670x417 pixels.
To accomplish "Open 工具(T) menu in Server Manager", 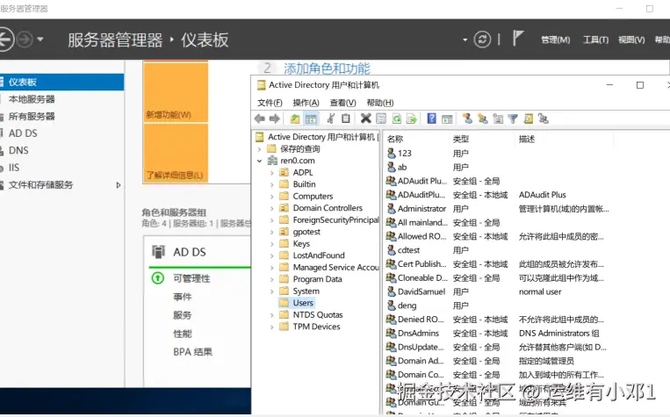I will point(595,40).
